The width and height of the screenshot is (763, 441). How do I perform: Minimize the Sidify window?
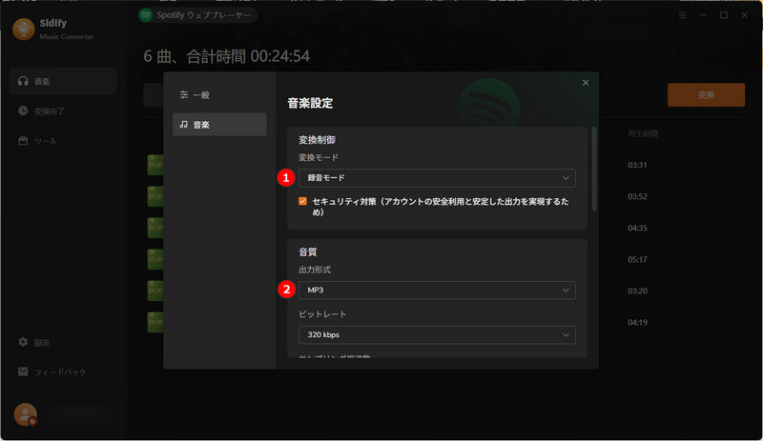(x=703, y=15)
